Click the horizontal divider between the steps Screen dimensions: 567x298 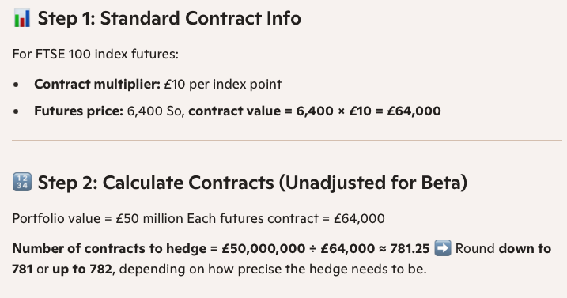pos(287,140)
